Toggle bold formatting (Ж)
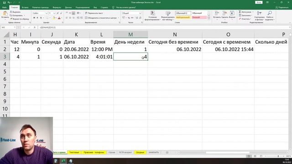 (34, 18)
